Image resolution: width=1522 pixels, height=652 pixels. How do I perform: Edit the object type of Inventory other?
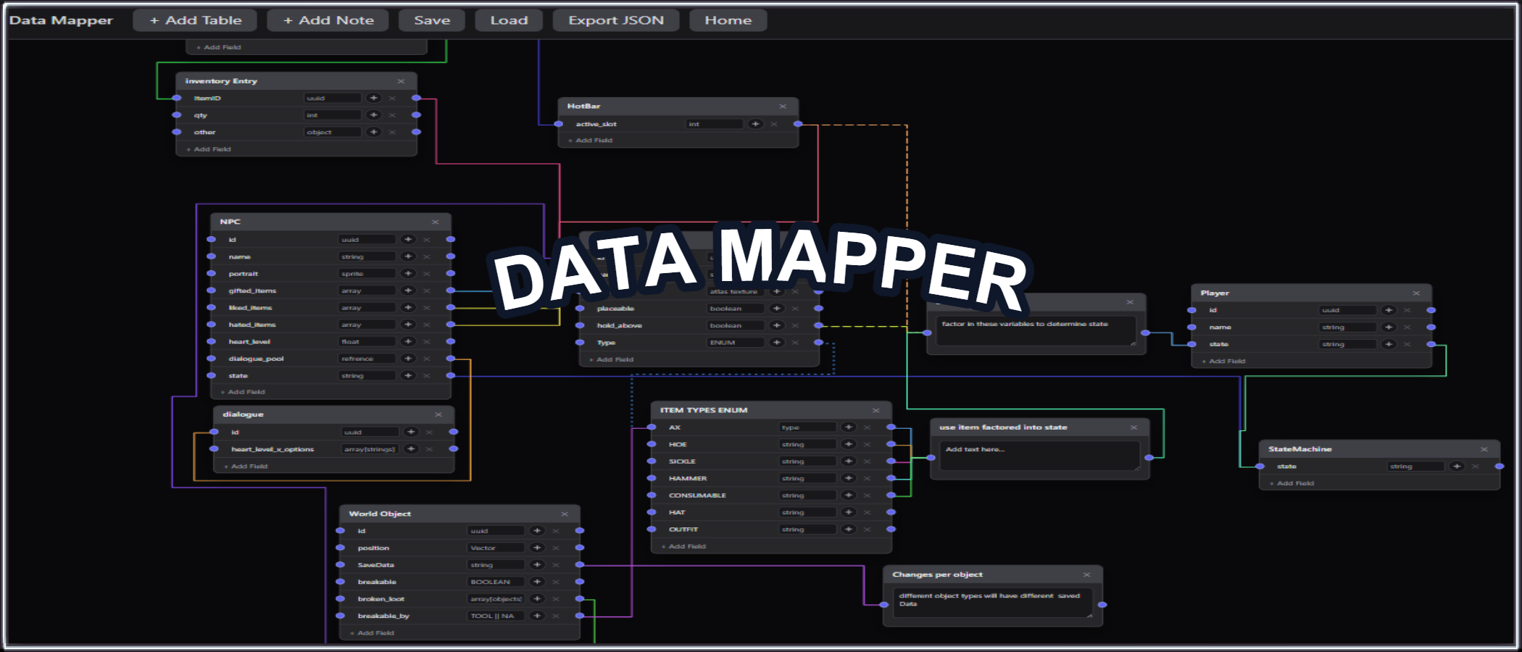(333, 132)
